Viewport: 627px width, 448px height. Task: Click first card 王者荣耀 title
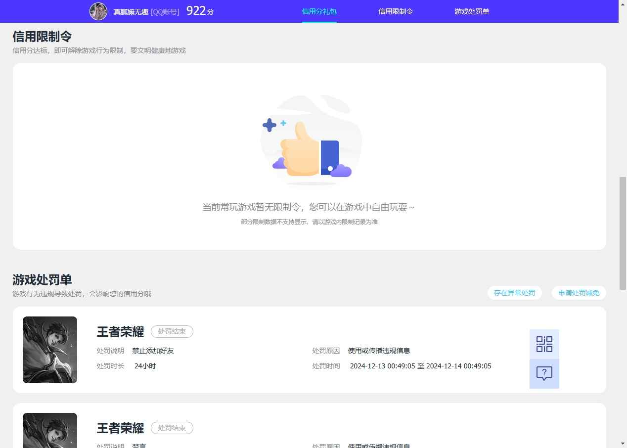point(120,332)
